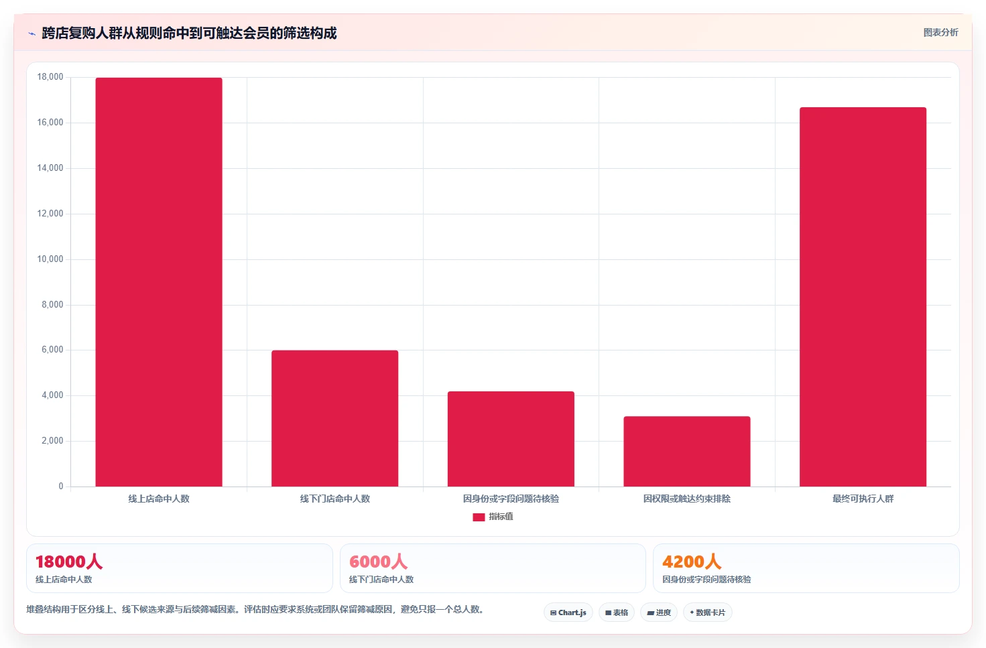Image resolution: width=986 pixels, height=648 pixels.
Task: Click the x-axis label 因权限或触达约束排除
Action: [x=687, y=499]
